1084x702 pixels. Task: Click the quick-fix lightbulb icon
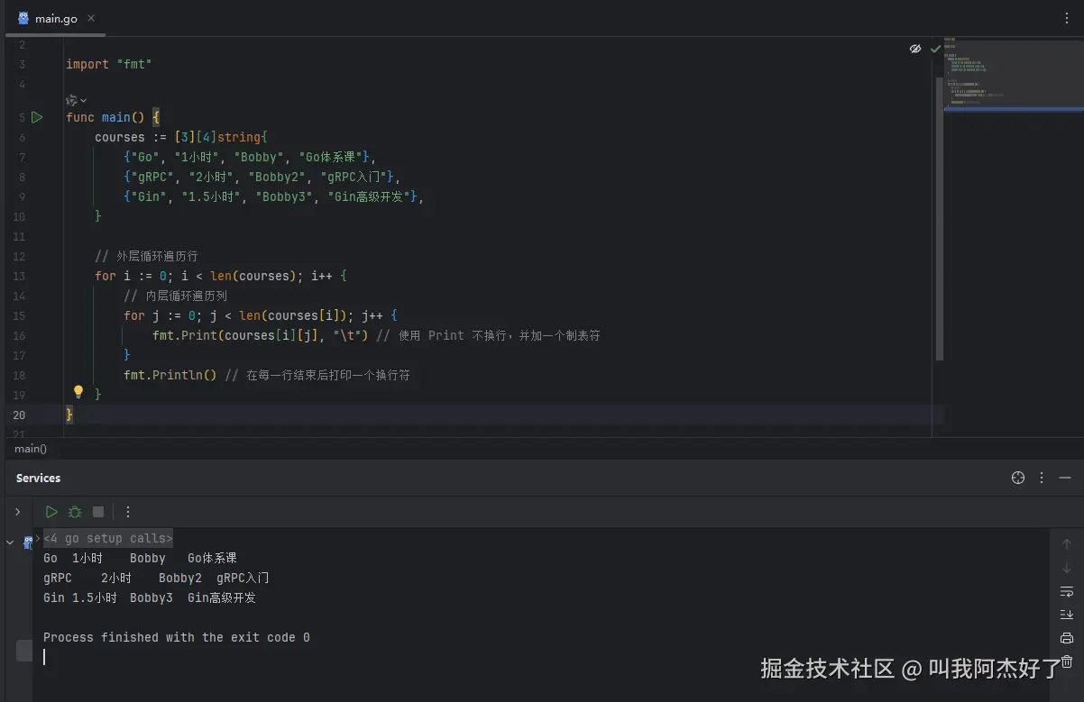tap(78, 392)
